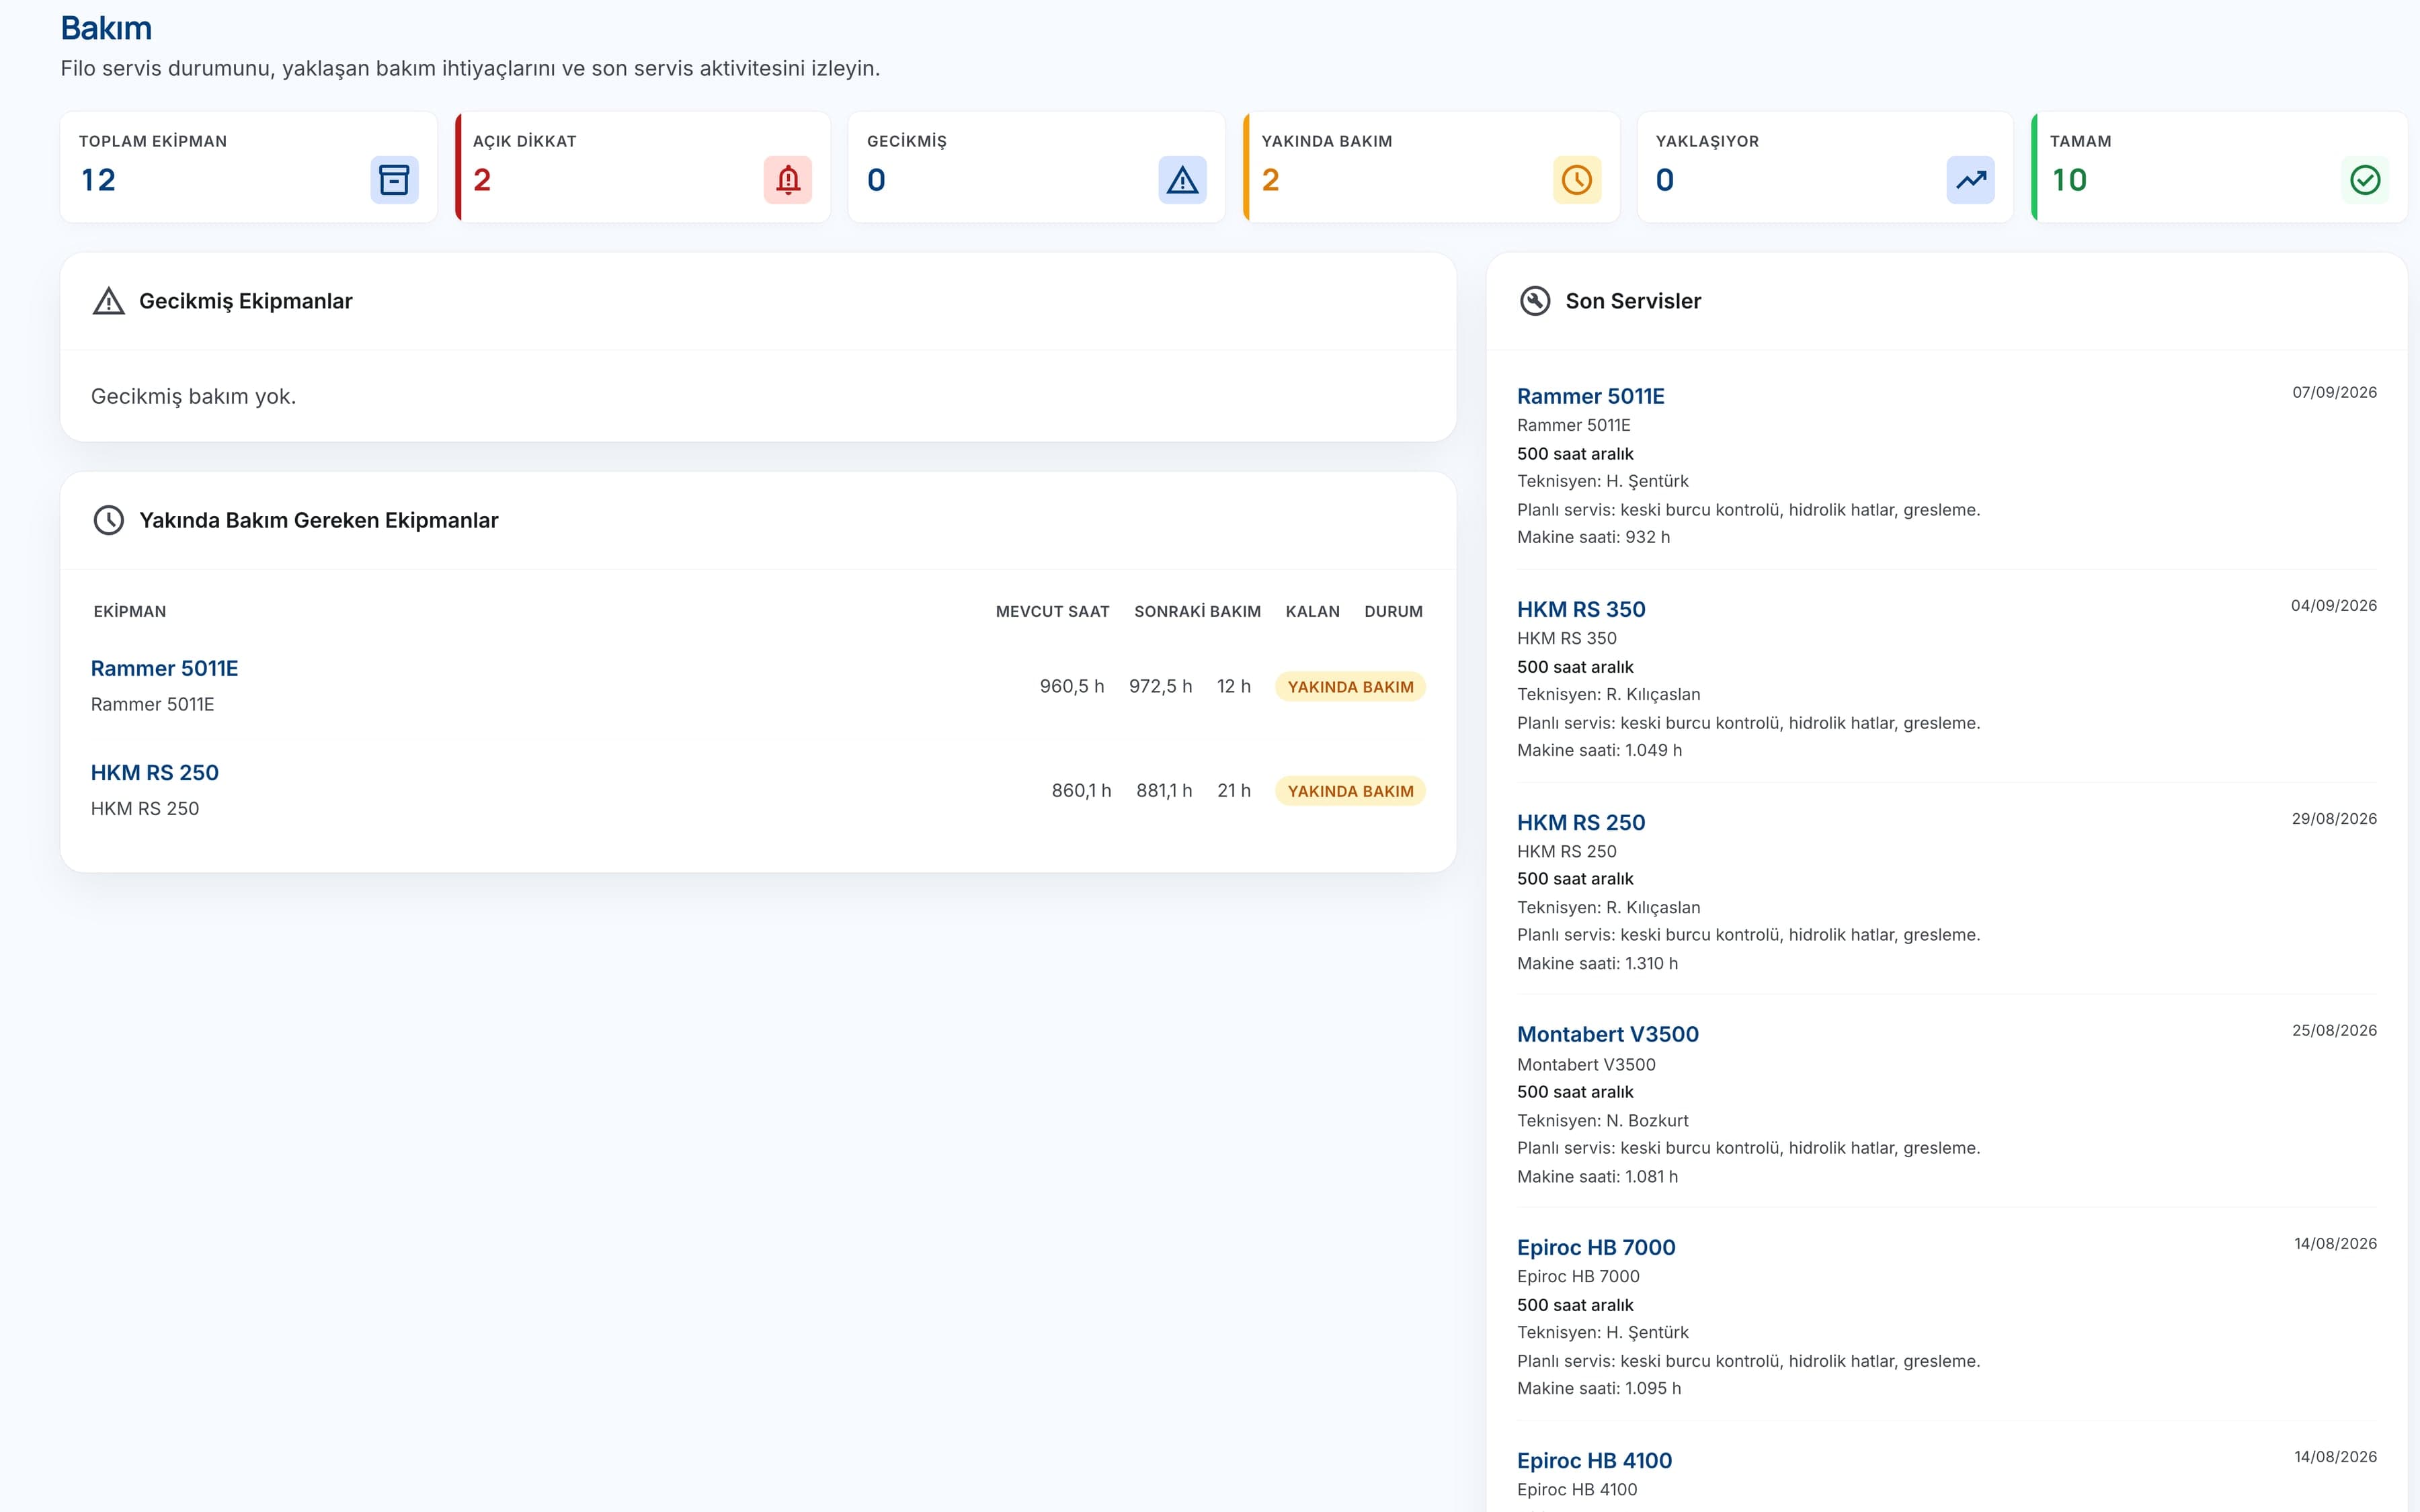This screenshot has height=1512, width=2420.
Task: Open HKM RS 350 from Son Servisler list
Action: [x=1581, y=609]
